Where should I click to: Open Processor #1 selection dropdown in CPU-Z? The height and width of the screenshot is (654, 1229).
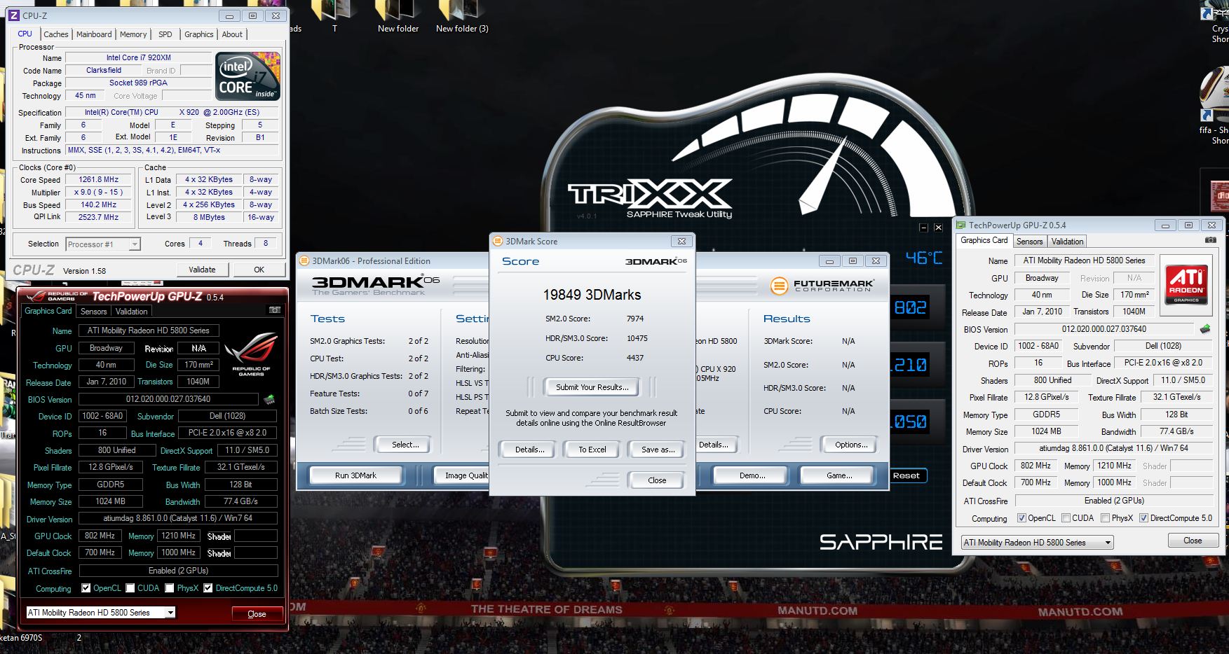tap(103, 244)
